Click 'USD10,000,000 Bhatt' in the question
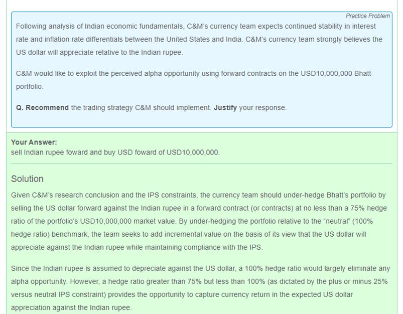 click(336, 74)
